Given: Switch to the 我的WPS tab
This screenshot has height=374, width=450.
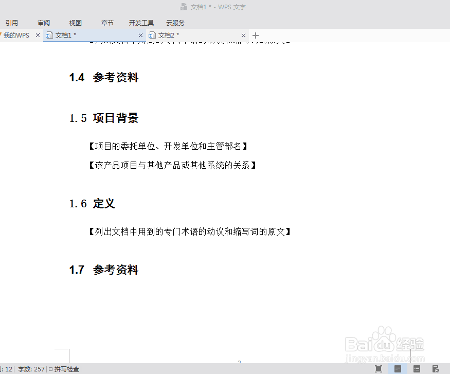Looking at the screenshot, I should point(15,35).
